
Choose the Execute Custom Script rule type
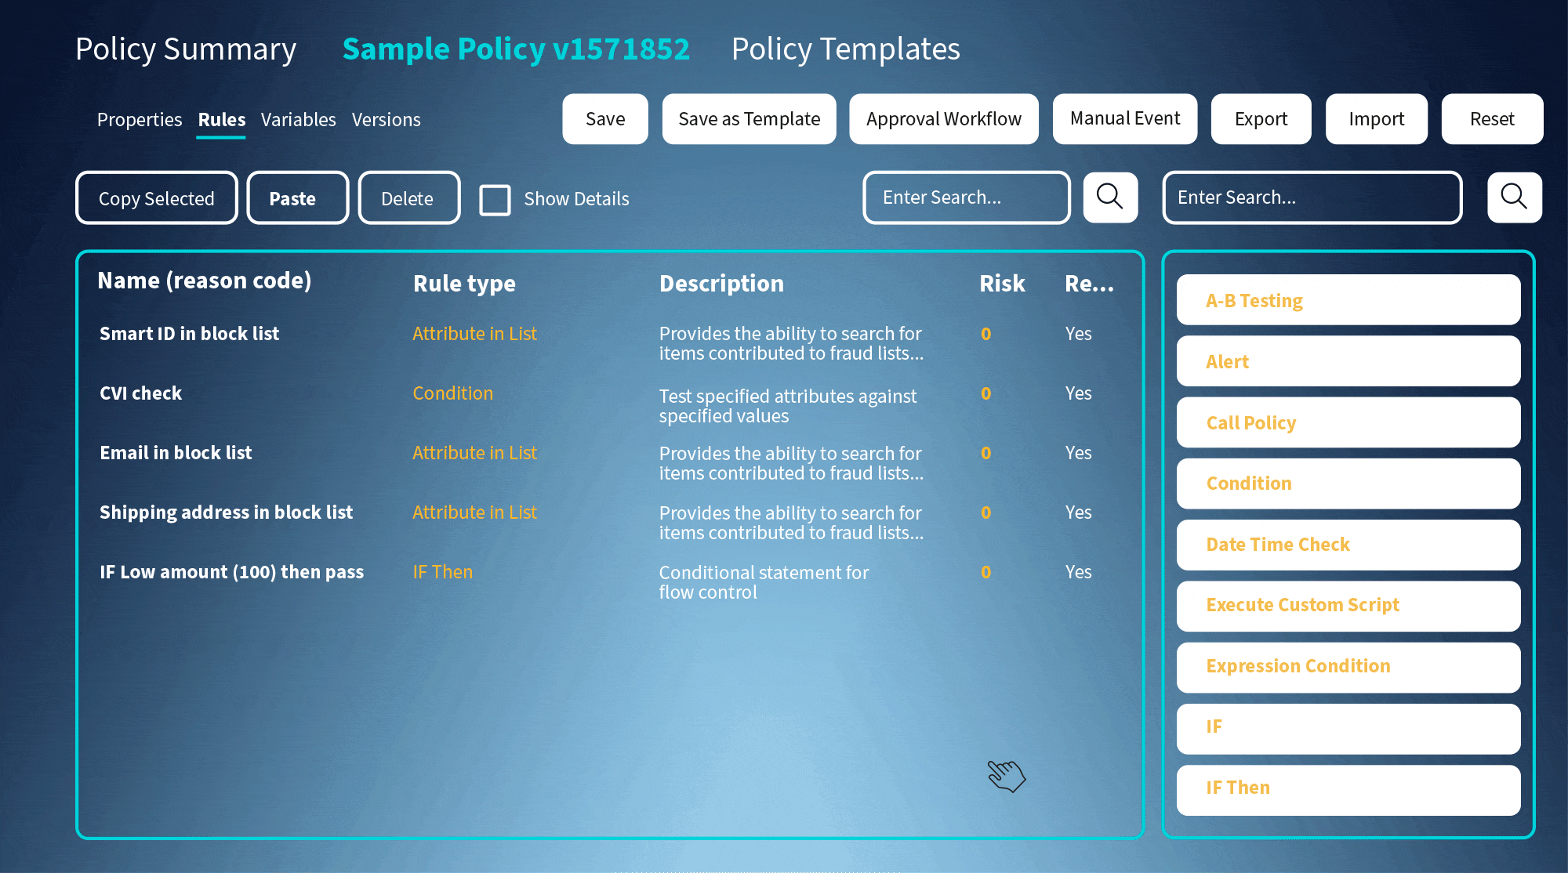tap(1347, 605)
